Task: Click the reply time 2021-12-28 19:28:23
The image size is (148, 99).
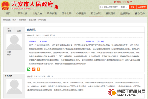Action: (x=44, y=76)
